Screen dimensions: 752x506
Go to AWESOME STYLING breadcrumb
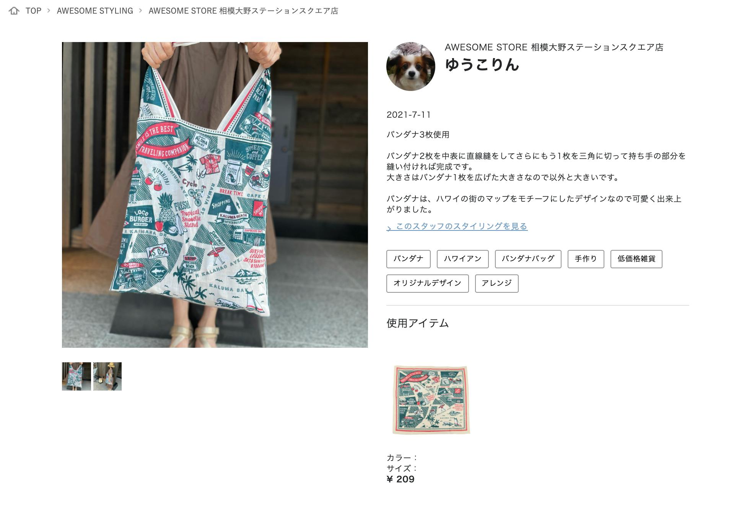pyautogui.click(x=95, y=11)
